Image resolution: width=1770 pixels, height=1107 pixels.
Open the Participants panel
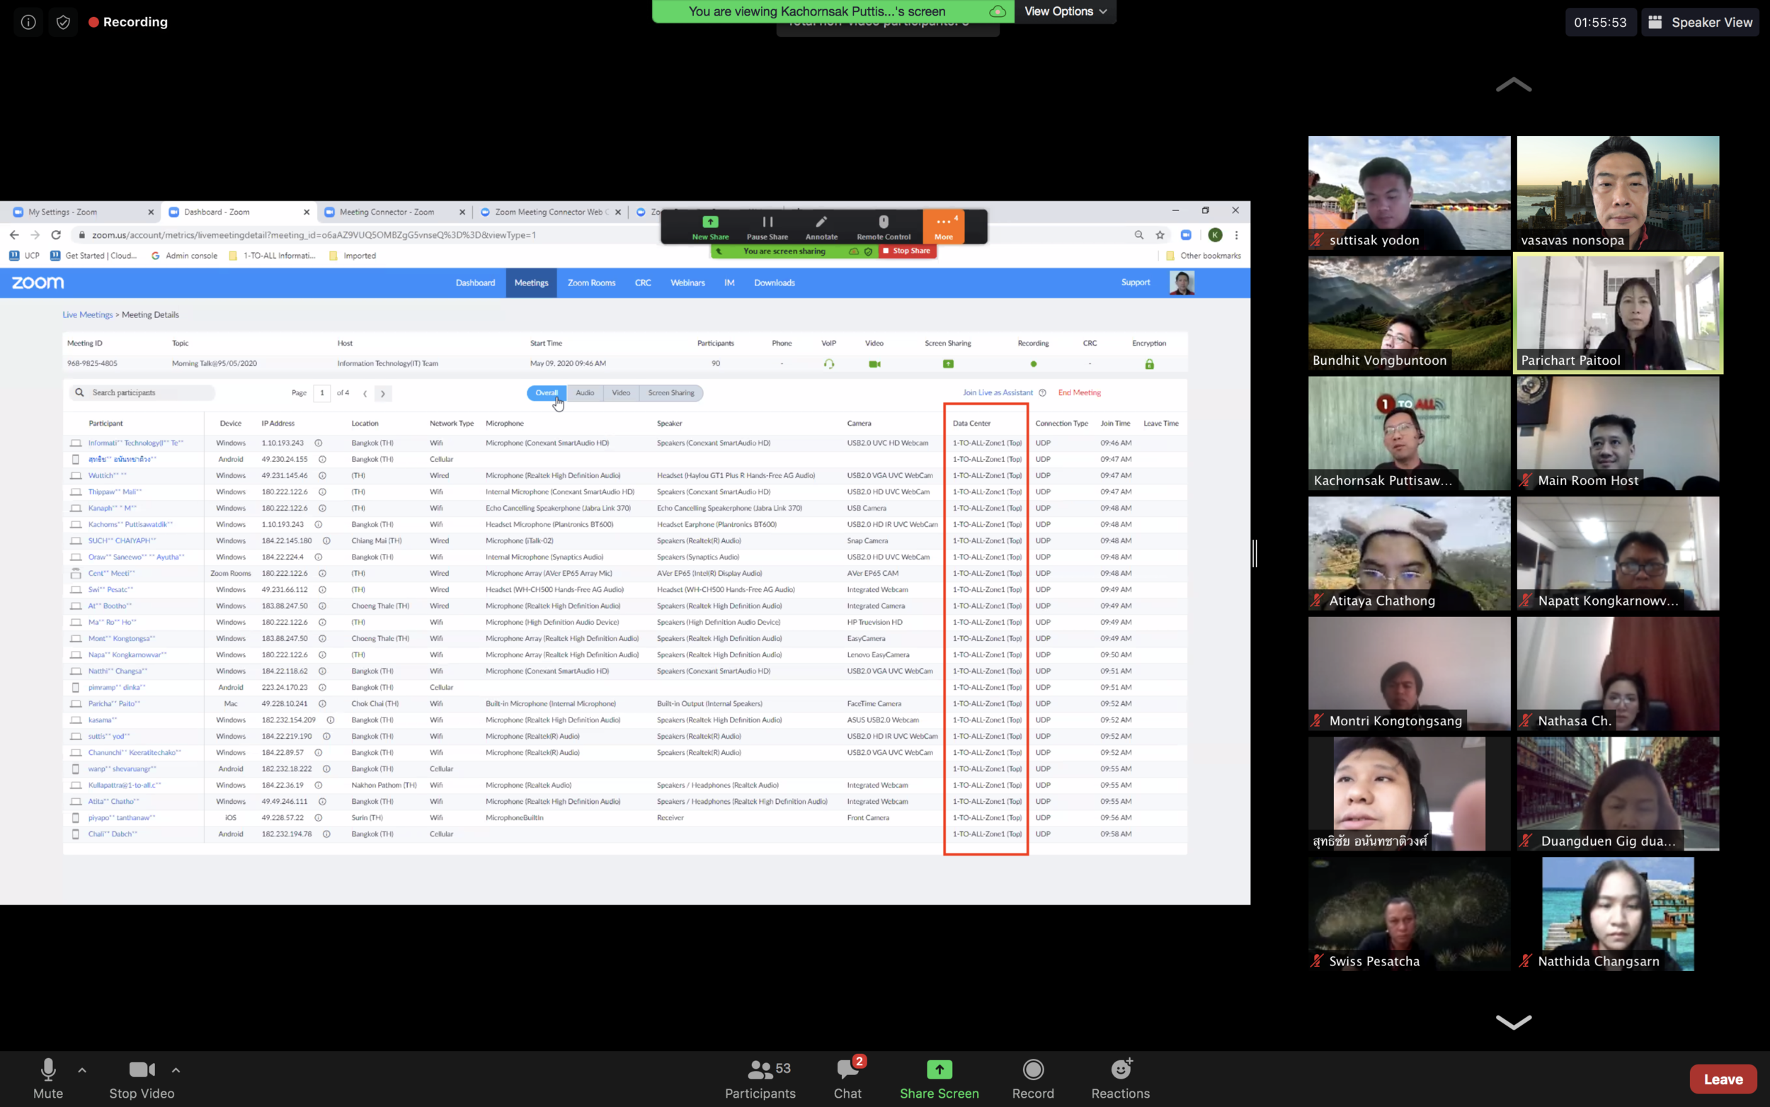pyautogui.click(x=760, y=1078)
